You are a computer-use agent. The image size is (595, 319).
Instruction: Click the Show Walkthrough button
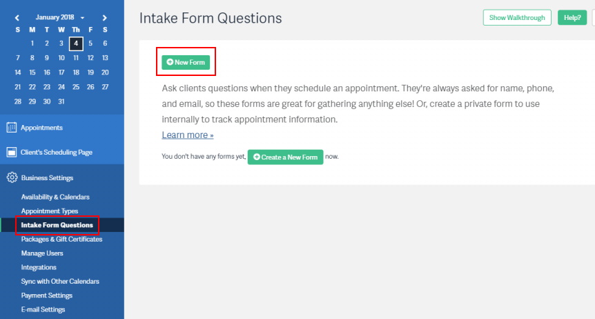[517, 17]
